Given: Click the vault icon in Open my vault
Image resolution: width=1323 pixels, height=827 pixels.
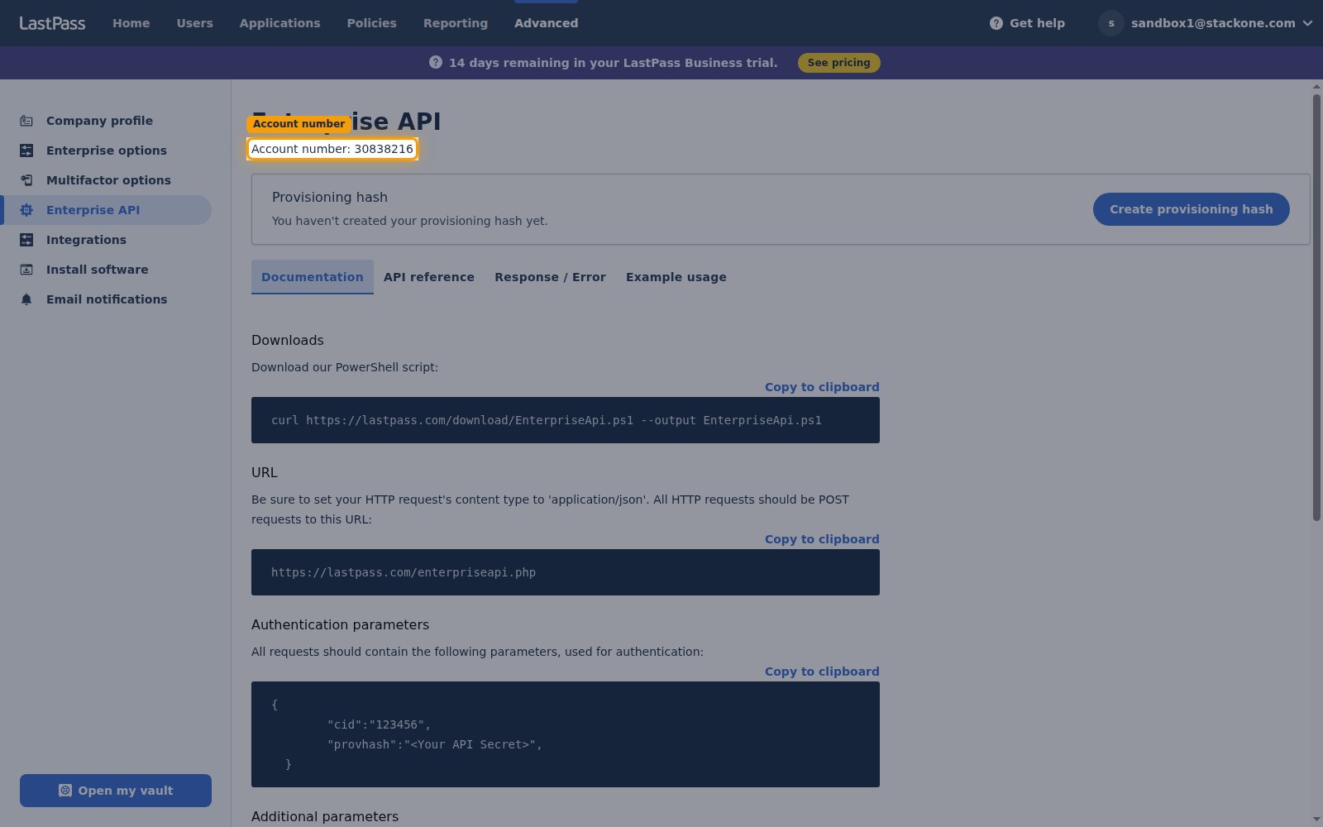Looking at the screenshot, I should 65,791.
